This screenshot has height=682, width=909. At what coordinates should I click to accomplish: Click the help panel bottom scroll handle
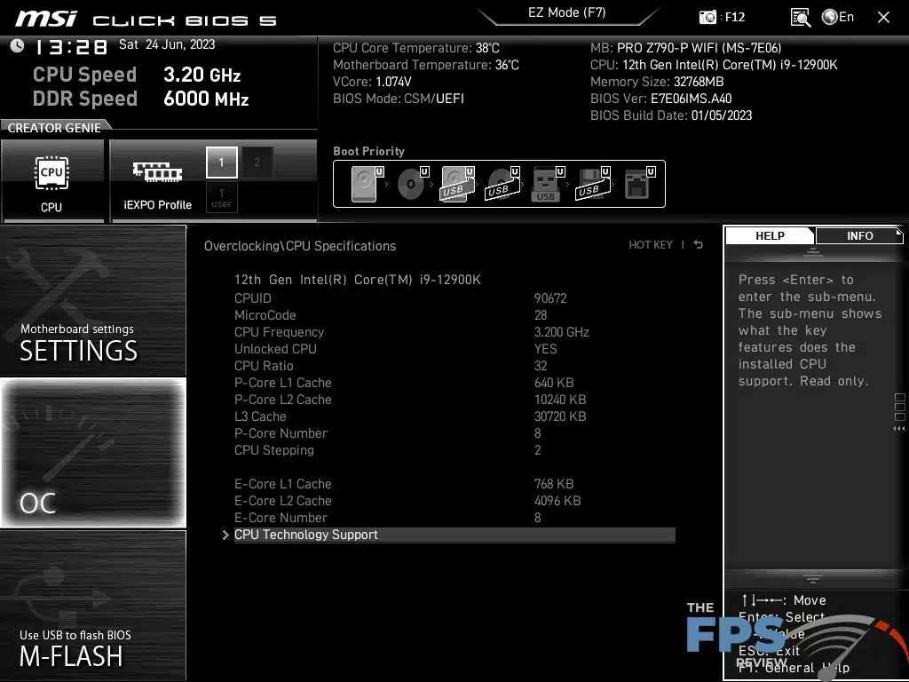[813, 578]
